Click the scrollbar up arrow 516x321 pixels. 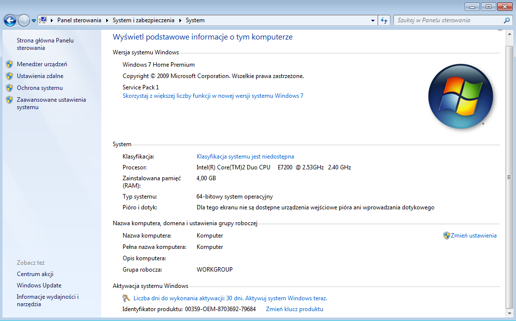point(509,34)
